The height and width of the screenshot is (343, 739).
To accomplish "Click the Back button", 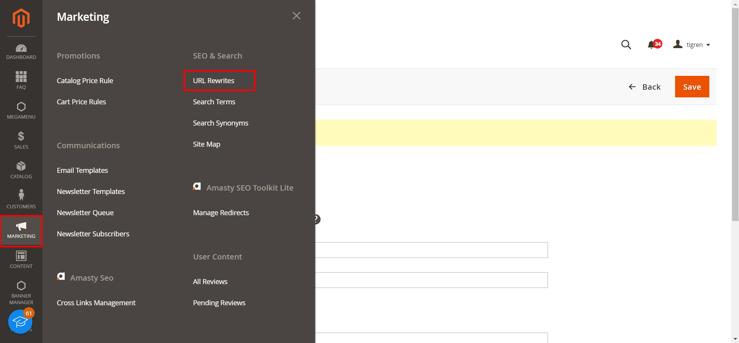I will (645, 87).
